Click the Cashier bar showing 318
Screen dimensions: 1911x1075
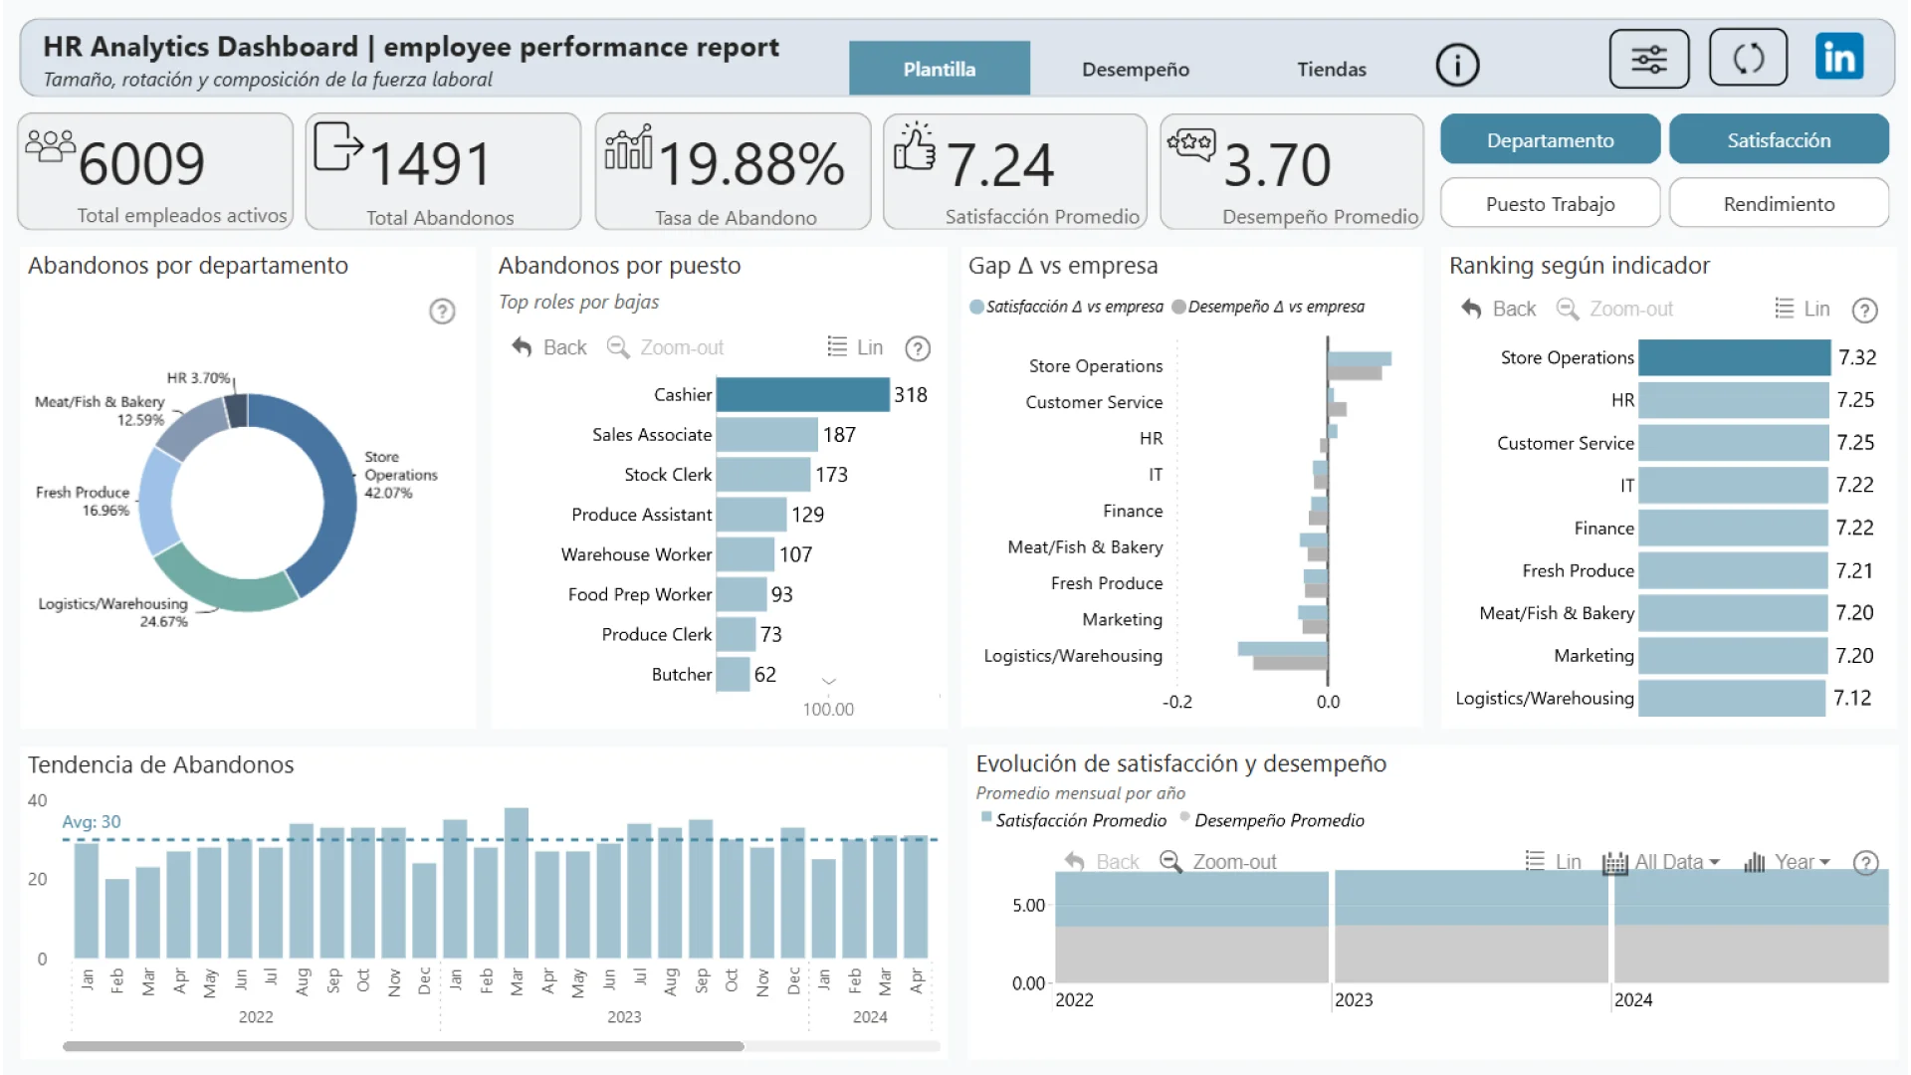[802, 395]
